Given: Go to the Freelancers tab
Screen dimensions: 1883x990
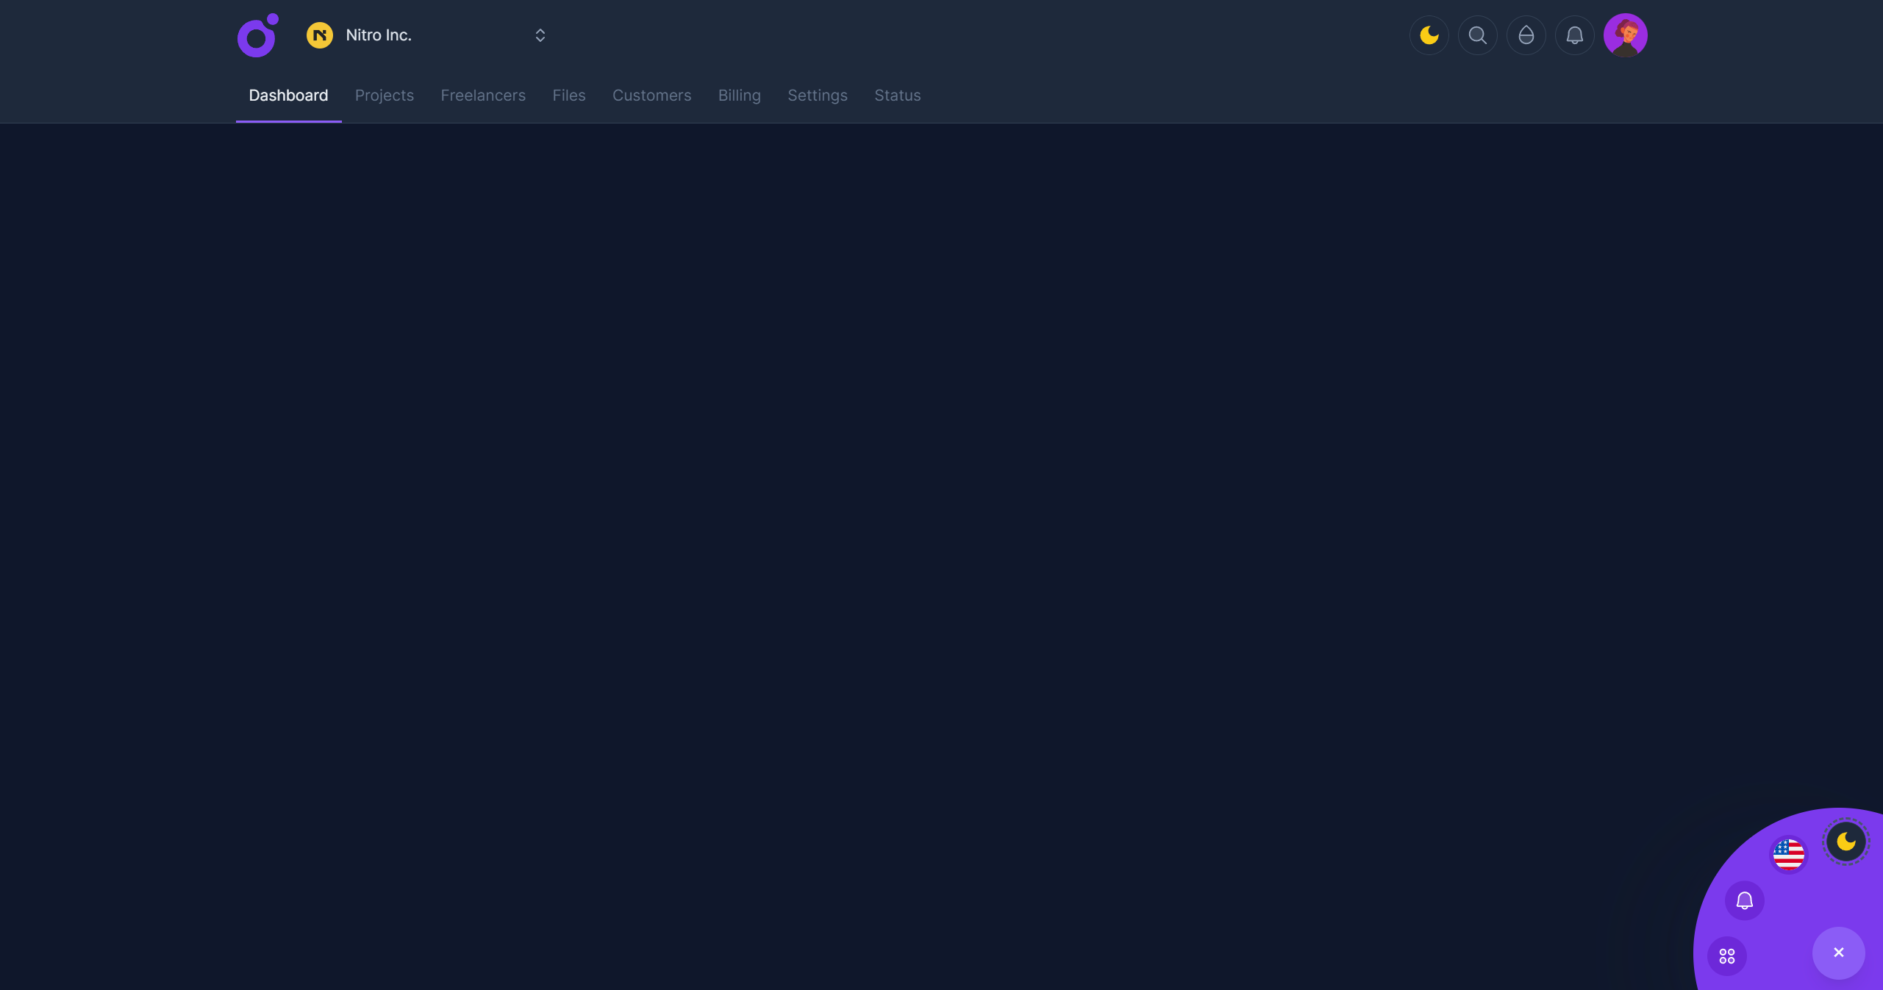Looking at the screenshot, I should pos(482,96).
